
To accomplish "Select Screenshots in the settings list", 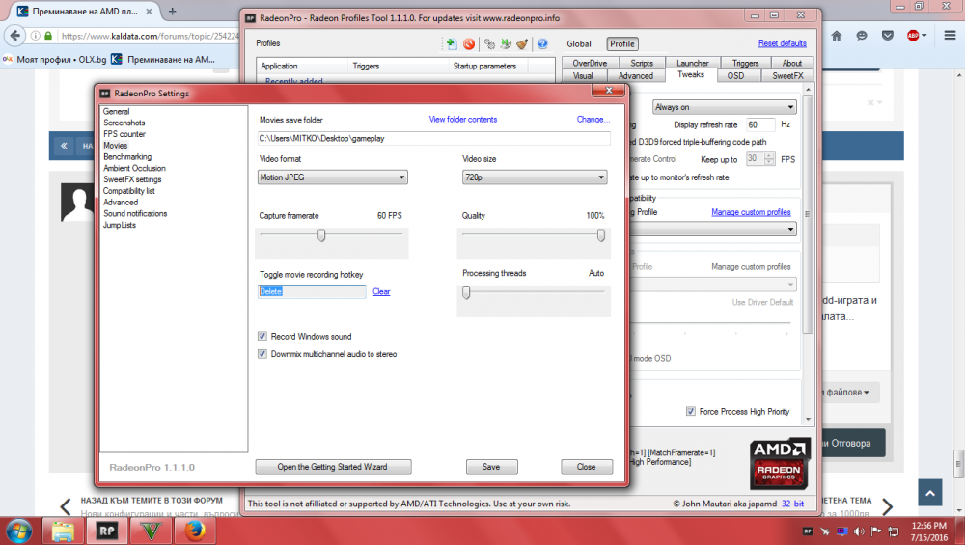I will point(124,123).
